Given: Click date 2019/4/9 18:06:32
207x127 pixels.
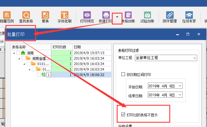Looking at the screenshot, I should pos(89,75).
